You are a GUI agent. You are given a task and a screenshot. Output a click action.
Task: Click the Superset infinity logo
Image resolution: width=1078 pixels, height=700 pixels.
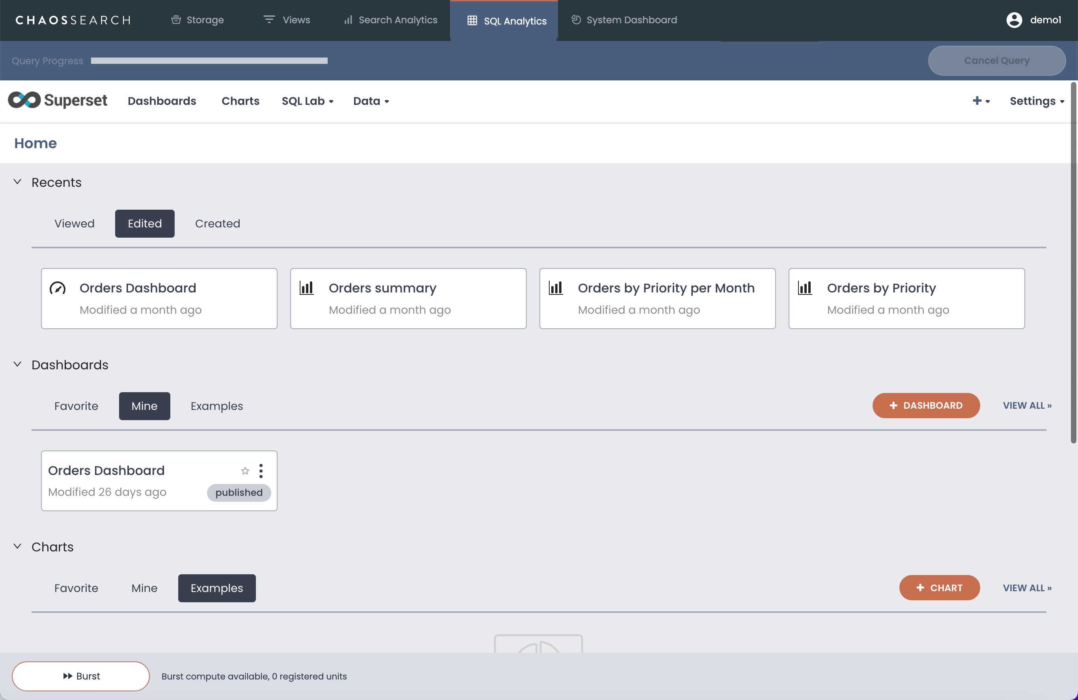tap(24, 100)
